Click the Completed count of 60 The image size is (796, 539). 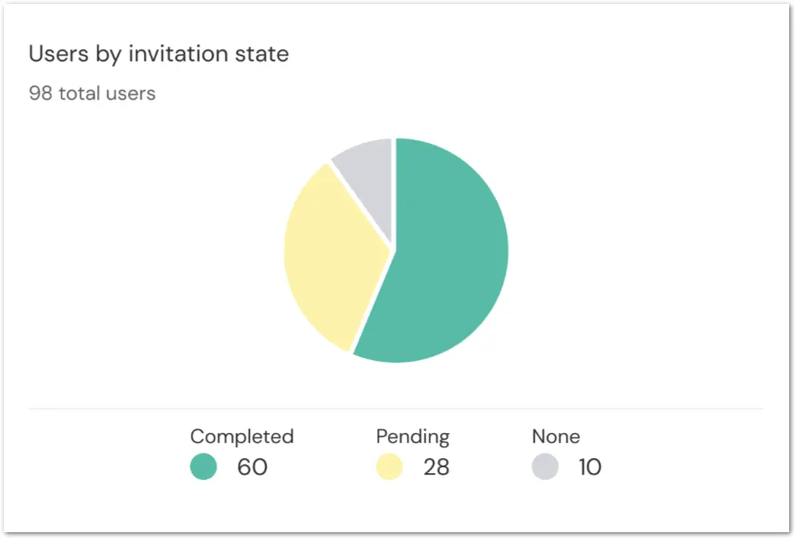coord(252,467)
